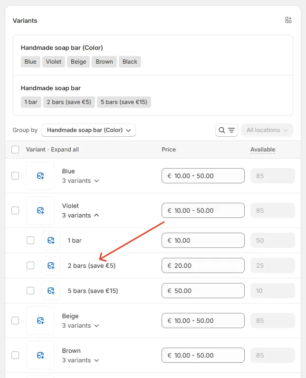Click the Beige available quantity 85
This screenshot has height=378, width=306.
[273, 321]
